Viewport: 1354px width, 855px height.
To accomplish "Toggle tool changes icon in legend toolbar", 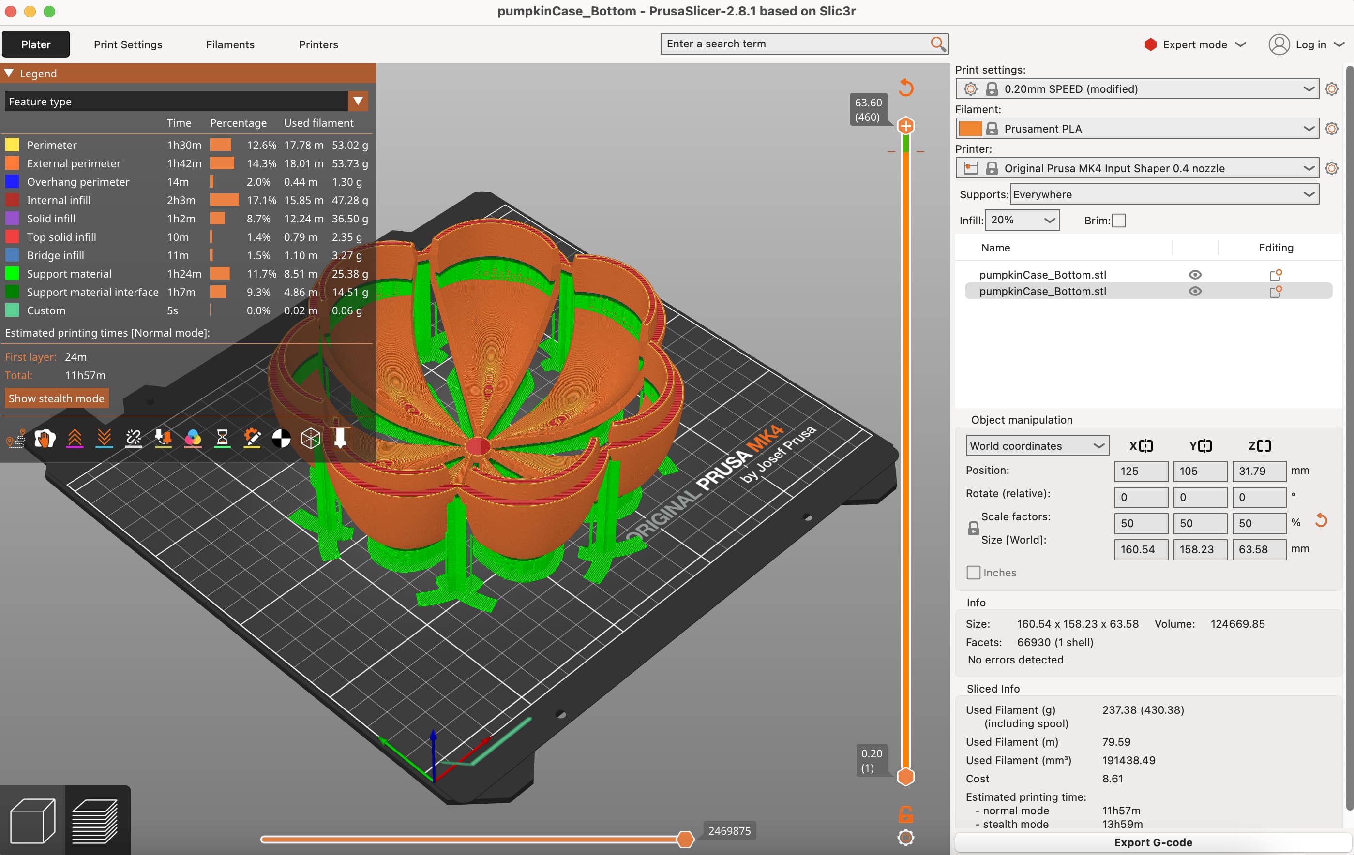I will tap(163, 439).
